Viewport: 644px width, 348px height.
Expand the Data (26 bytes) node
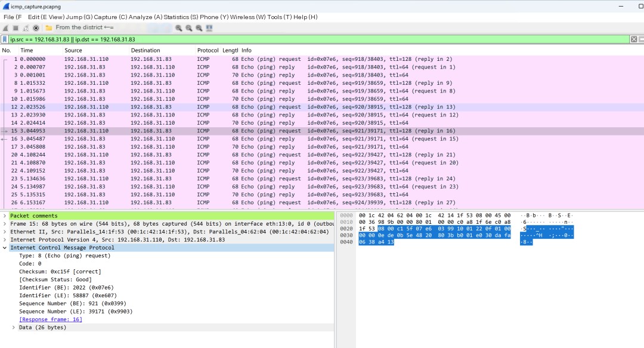coord(14,328)
